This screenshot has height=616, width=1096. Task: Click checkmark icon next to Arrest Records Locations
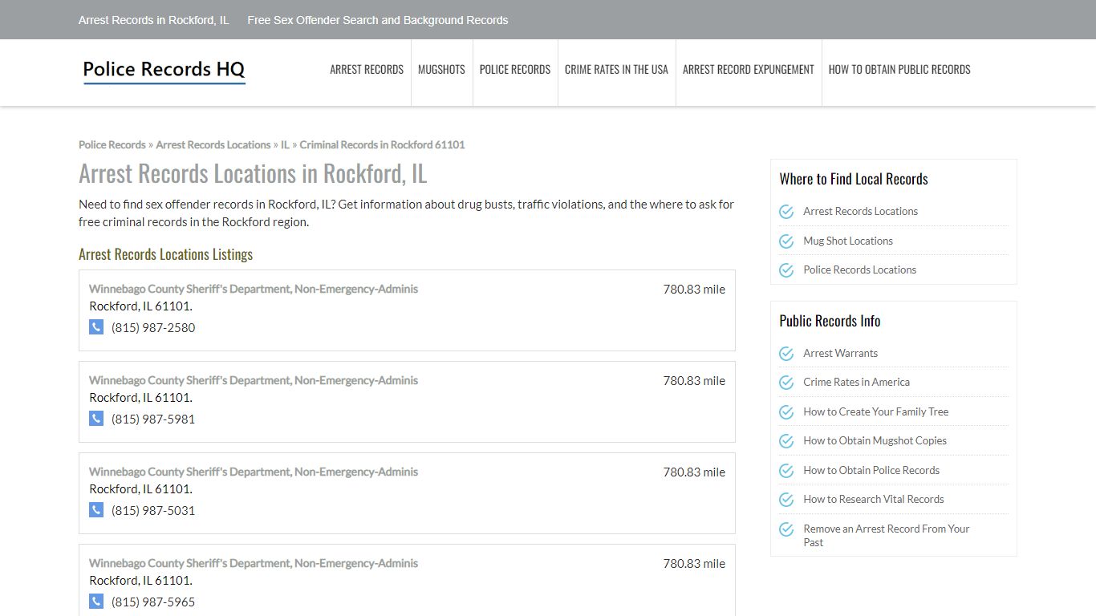786,212
